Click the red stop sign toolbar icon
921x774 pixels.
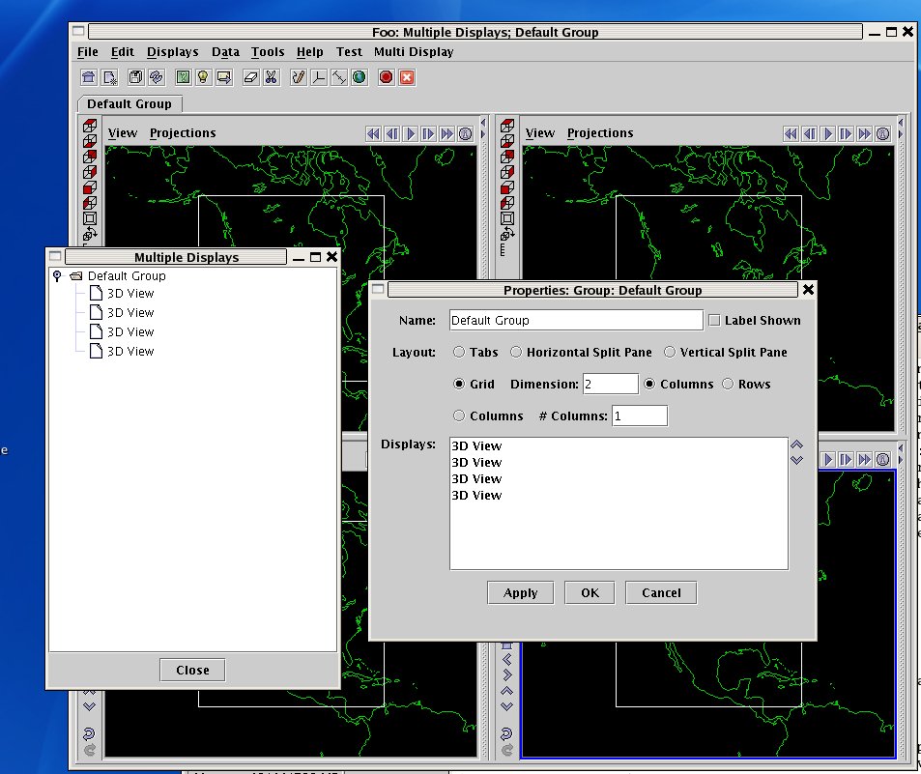click(386, 77)
